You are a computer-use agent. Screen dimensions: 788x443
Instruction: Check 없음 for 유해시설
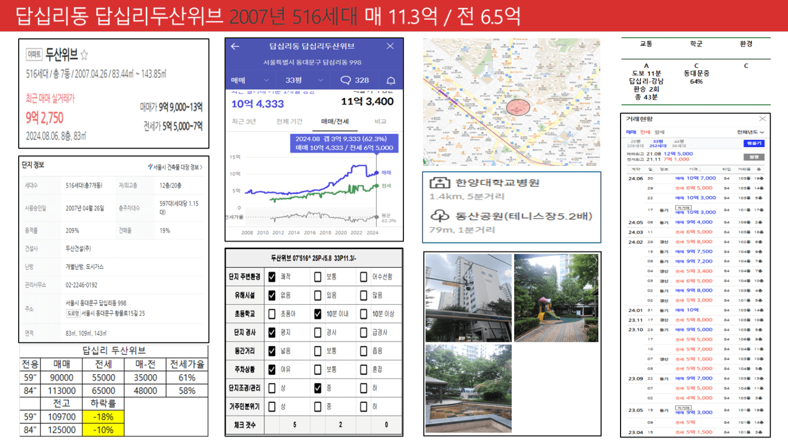(x=272, y=295)
